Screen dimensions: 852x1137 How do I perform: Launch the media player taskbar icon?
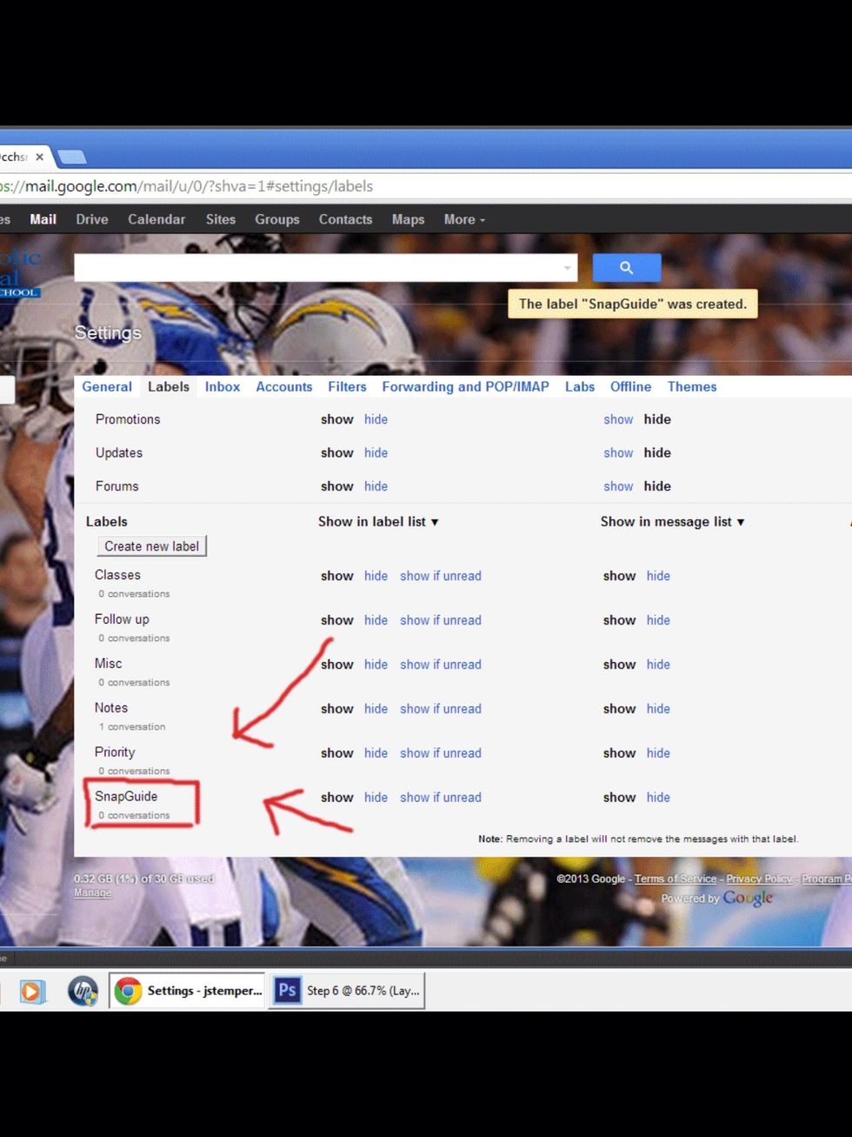point(33,991)
